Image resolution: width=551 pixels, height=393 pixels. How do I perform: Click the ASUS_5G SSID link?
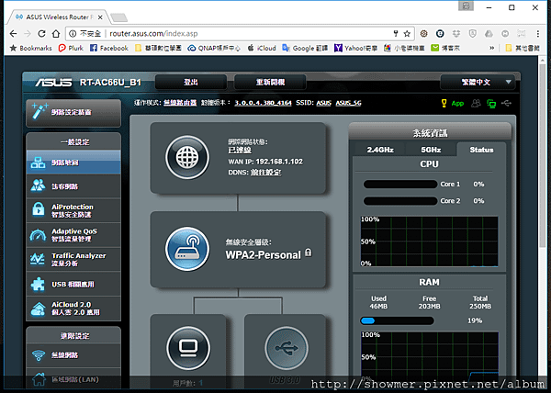click(348, 103)
